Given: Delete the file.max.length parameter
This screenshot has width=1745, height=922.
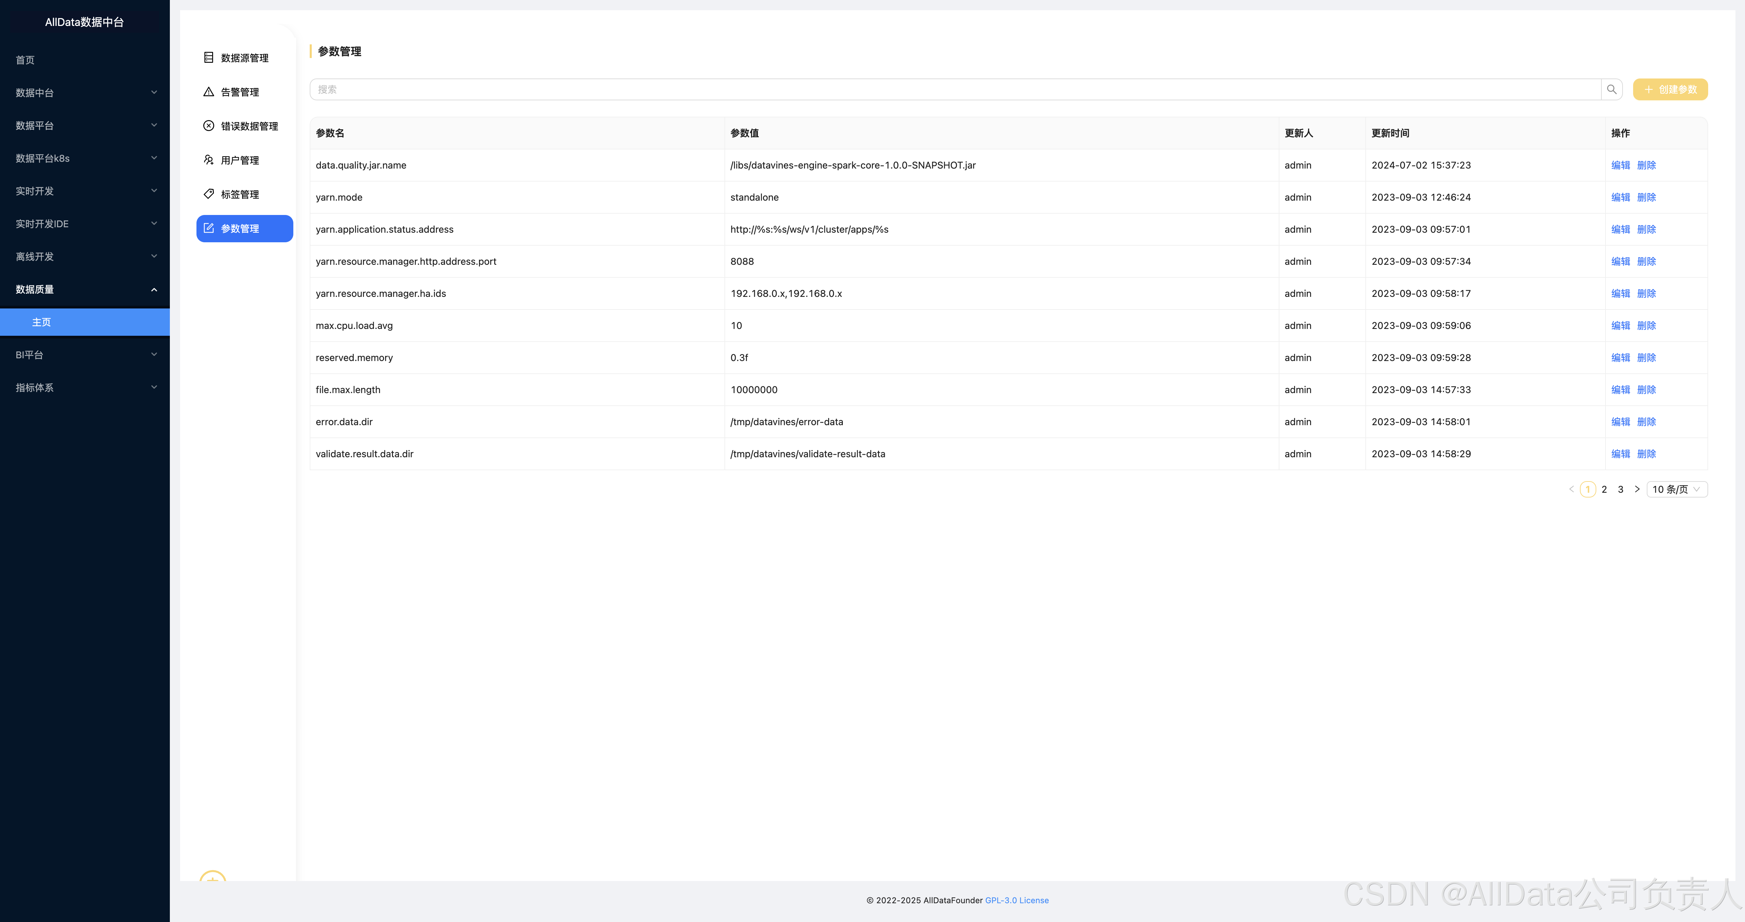Looking at the screenshot, I should (1646, 390).
